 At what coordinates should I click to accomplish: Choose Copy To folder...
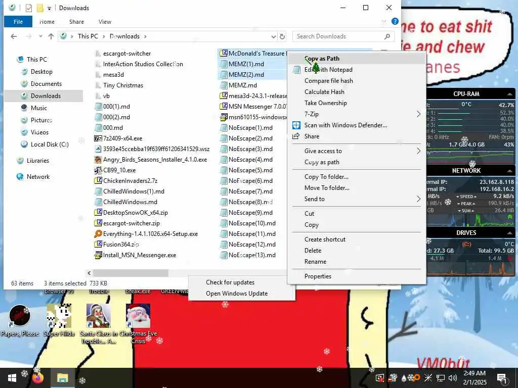[x=356, y=177]
